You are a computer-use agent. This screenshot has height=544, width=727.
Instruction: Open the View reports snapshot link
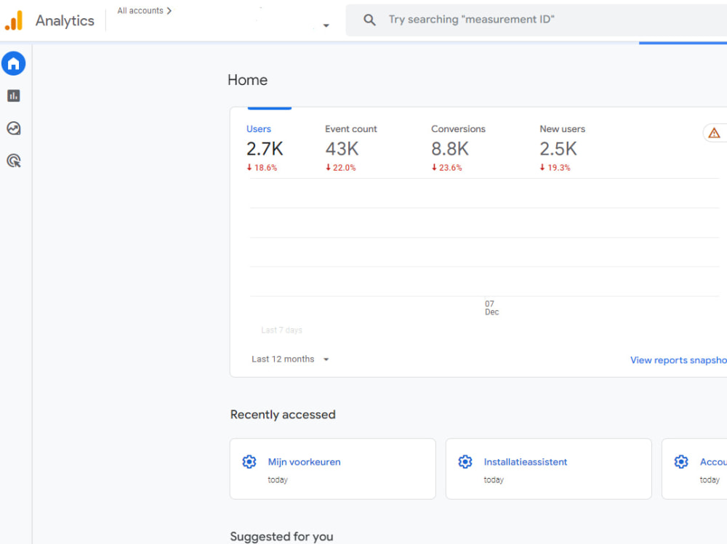[x=678, y=360]
